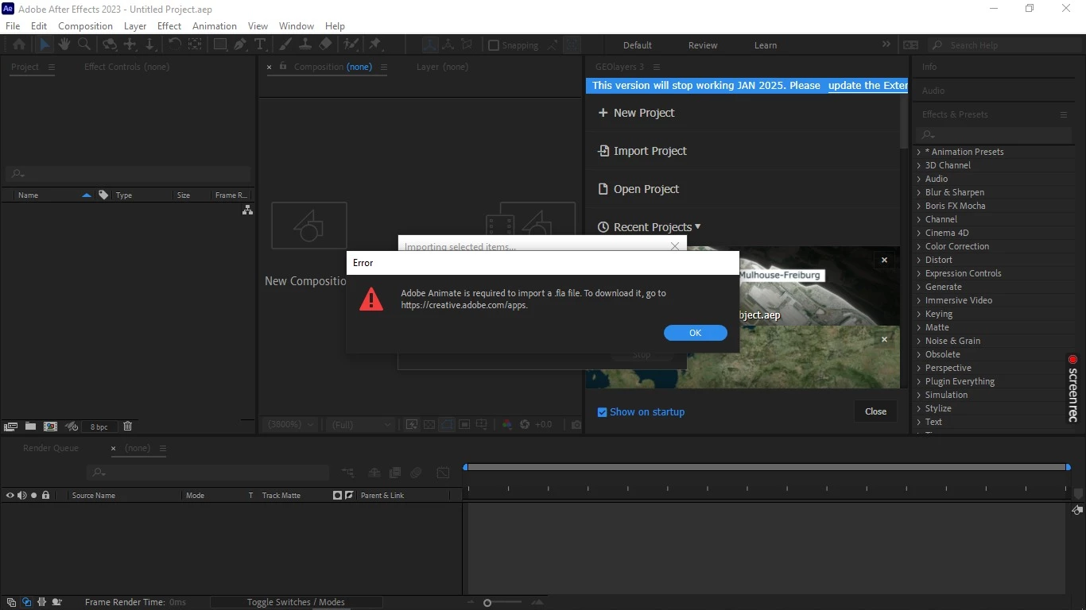The height and width of the screenshot is (610, 1086).
Task: Open the Animation menu
Action: click(x=215, y=25)
